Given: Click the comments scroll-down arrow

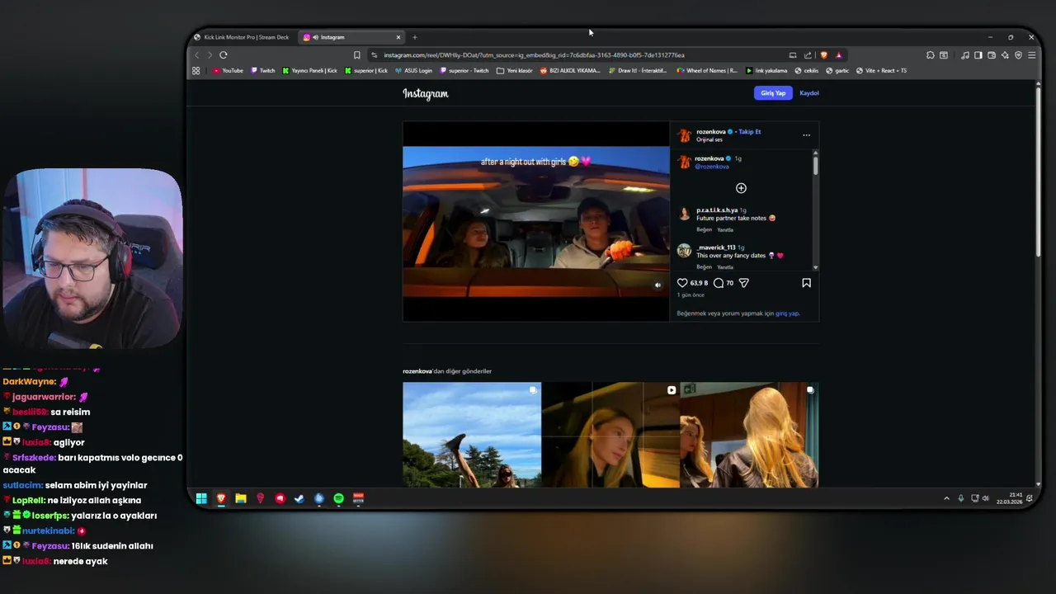Looking at the screenshot, I should [815, 267].
